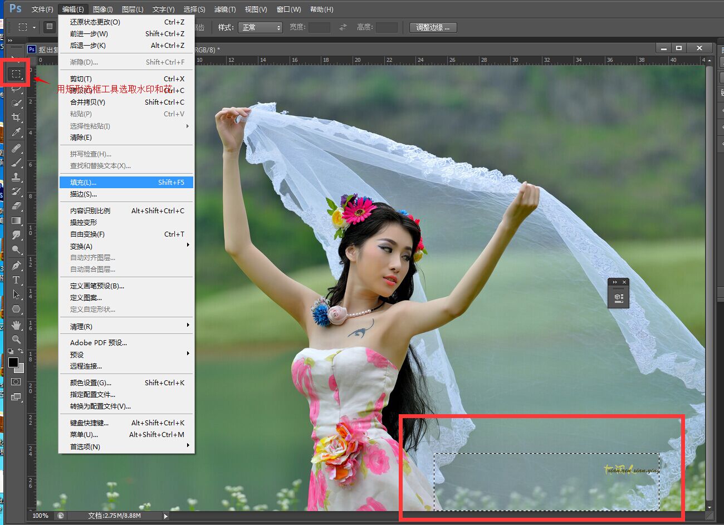
Task: Select the Clone Stamp tool
Action: pos(17,178)
